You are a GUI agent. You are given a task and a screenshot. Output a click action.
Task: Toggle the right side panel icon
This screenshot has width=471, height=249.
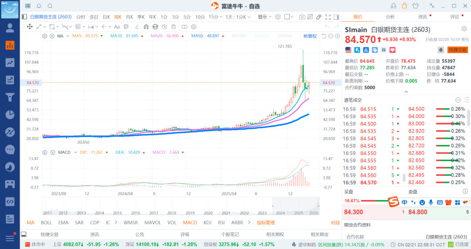[x=336, y=17]
